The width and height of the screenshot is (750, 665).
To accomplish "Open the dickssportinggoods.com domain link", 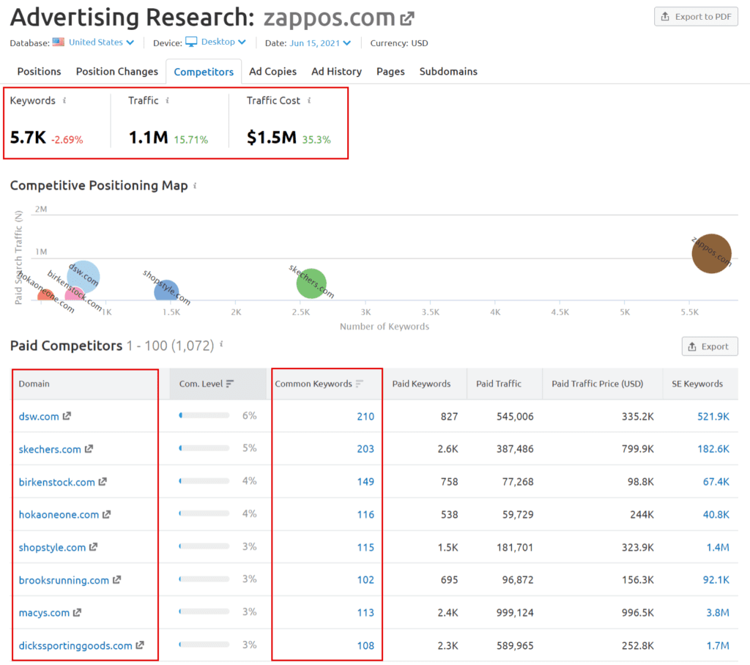I will click(75, 646).
